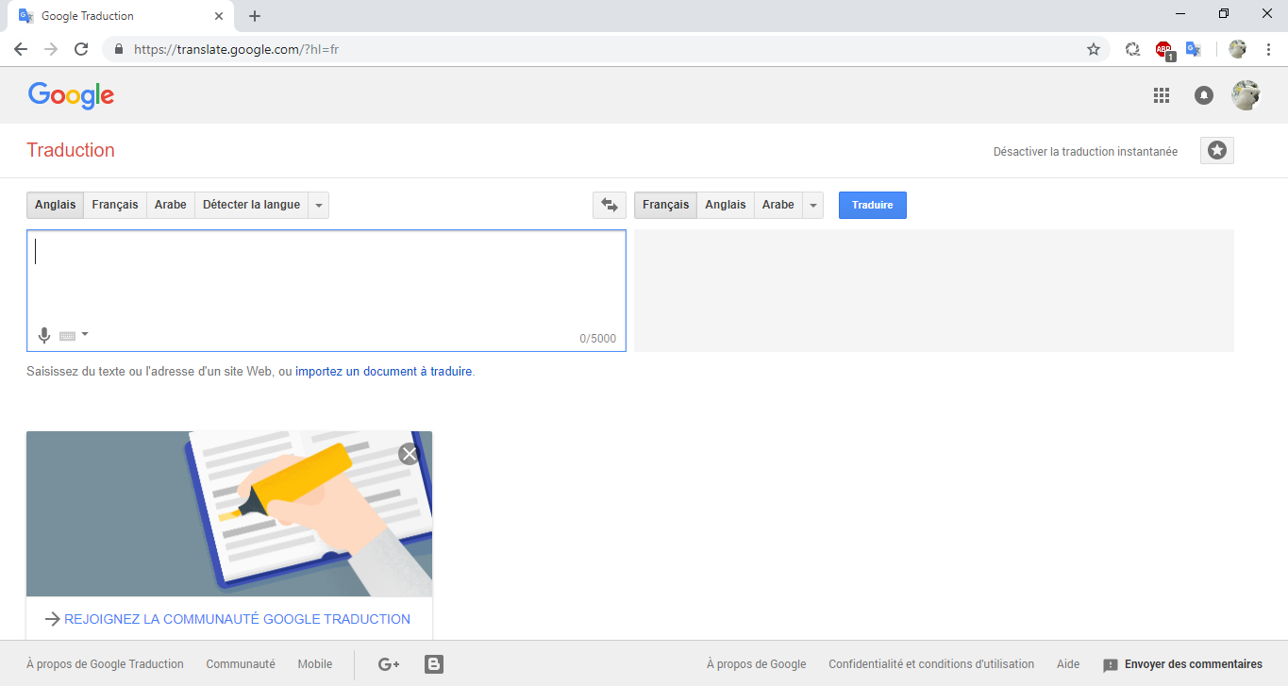Reload the current page
Viewport: 1288px width, 686px height.
pyautogui.click(x=81, y=49)
